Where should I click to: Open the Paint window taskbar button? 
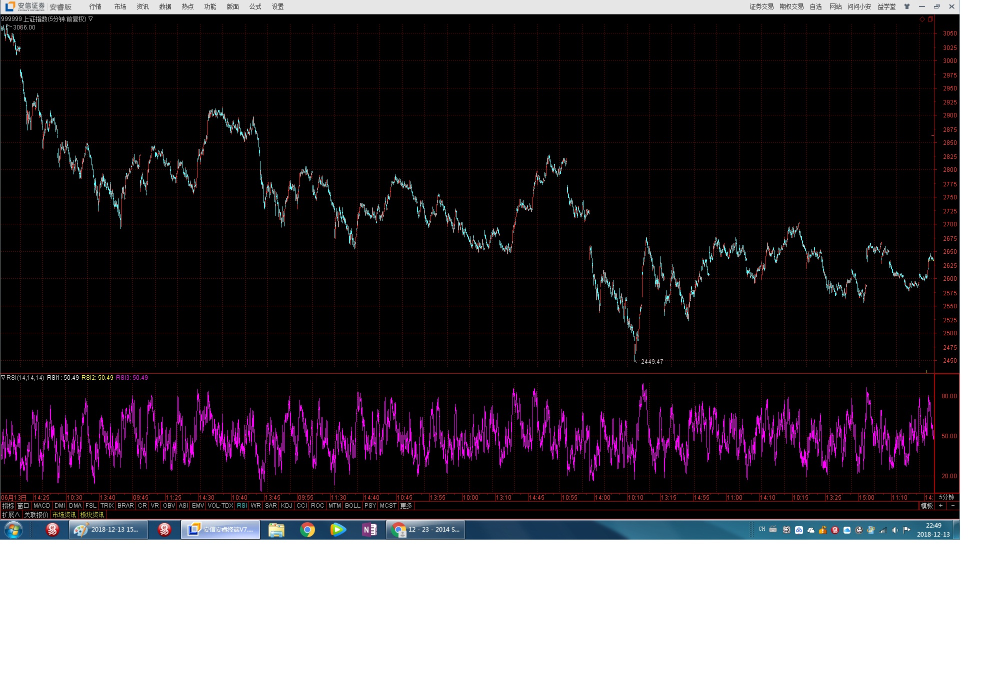coord(108,530)
